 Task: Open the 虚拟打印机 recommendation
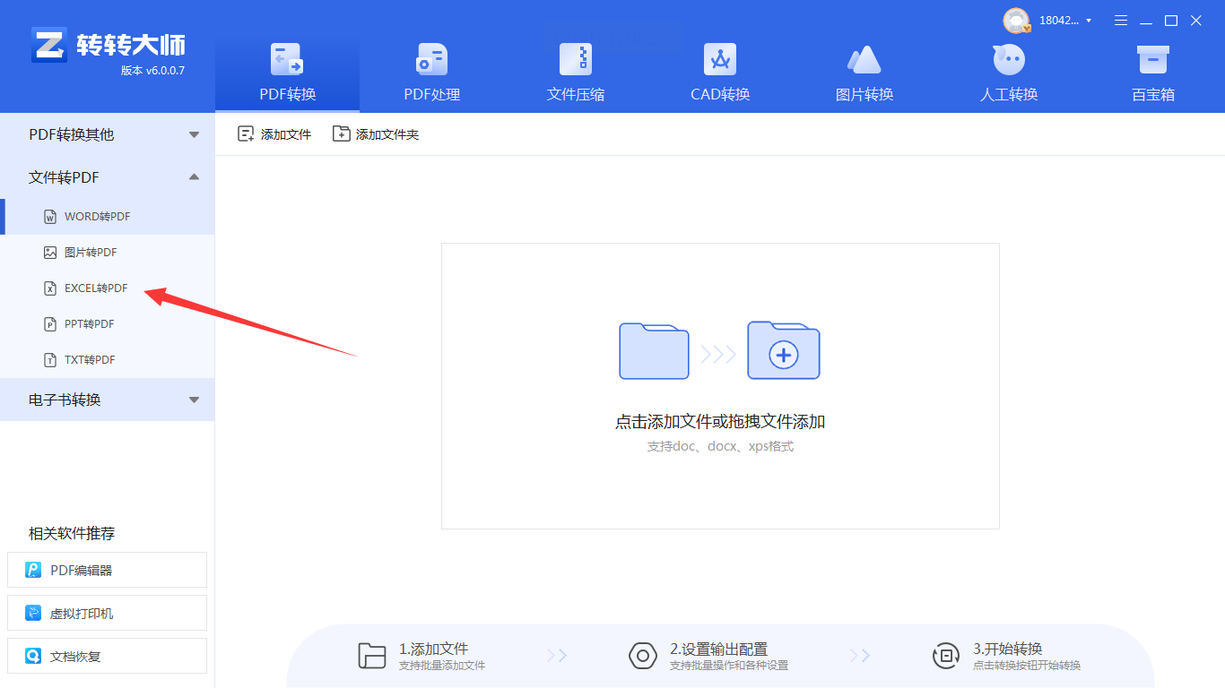pyautogui.click(x=108, y=613)
